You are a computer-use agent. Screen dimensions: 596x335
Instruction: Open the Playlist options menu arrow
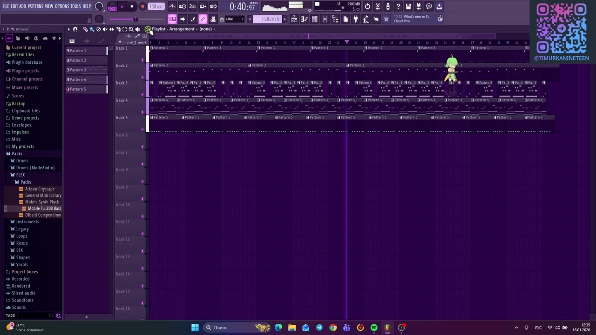(x=68, y=29)
